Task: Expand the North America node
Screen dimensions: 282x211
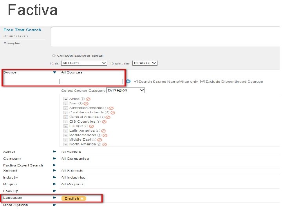Action: (x=66, y=144)
